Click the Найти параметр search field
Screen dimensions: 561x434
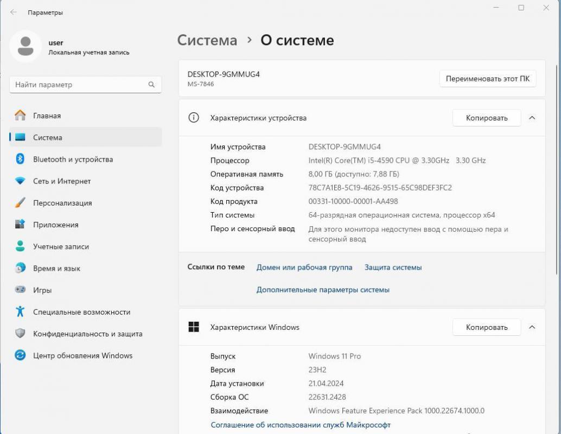pos(85,84)
